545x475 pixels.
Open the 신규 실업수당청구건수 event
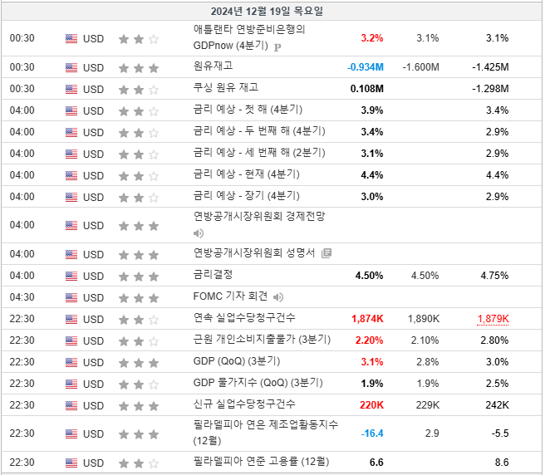click(244, 404)
